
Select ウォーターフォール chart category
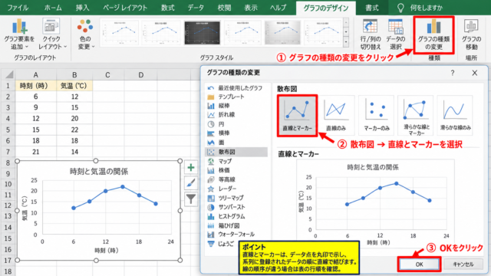[x=236, y=235]
